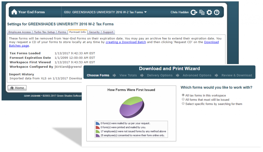Image resolution: width=263 pixels, height=152 pixels.
Task: Go to the View Totals wizard step
Action: (x=128, y=75)
